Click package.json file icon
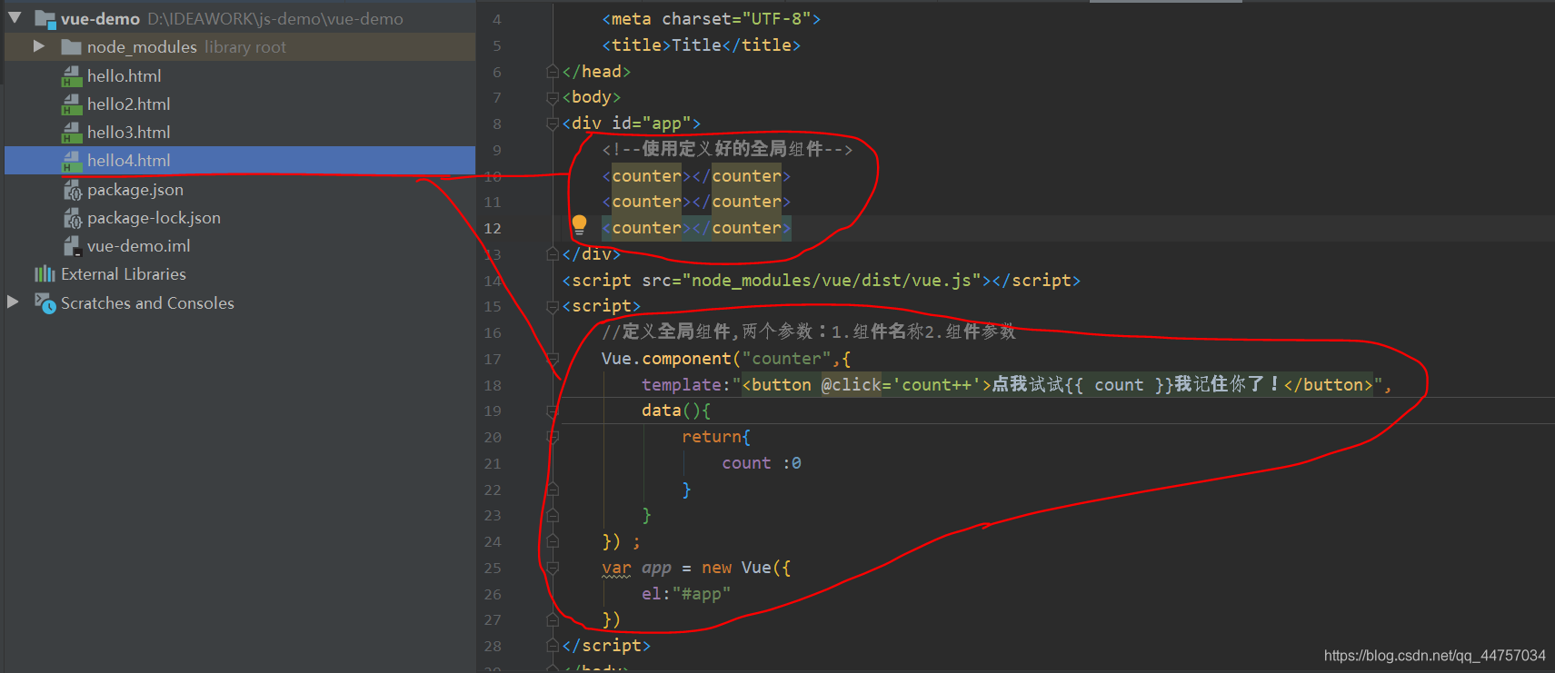 tap(72, 189)
